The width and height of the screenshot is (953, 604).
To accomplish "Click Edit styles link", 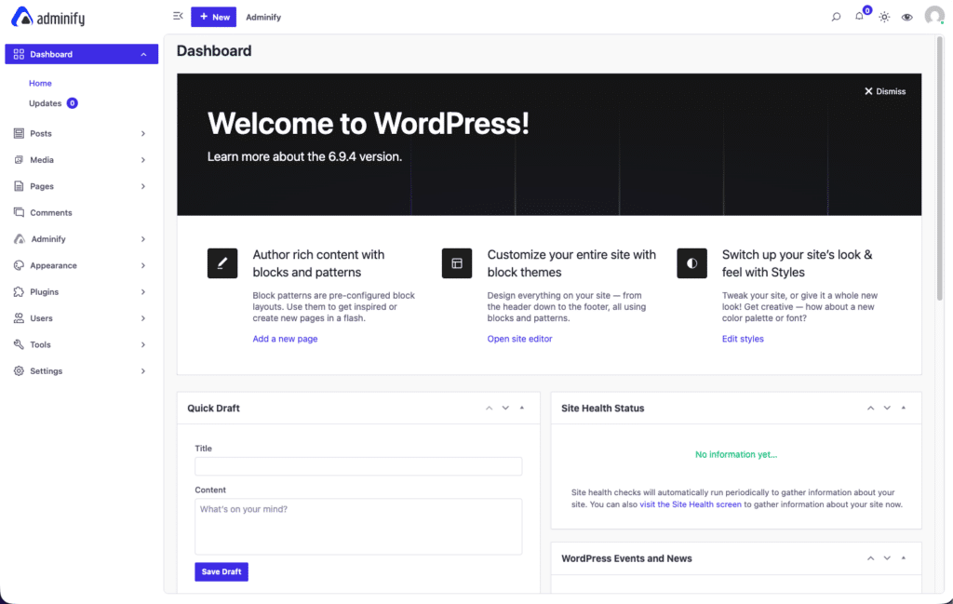I will click(x=743, y=339).
